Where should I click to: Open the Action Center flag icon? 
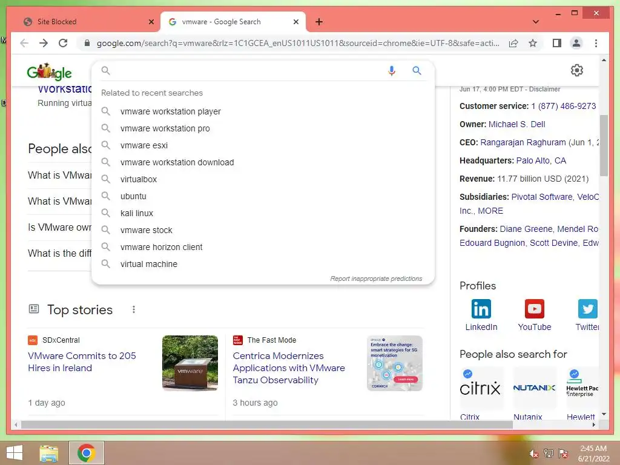(x=562, y=453)
